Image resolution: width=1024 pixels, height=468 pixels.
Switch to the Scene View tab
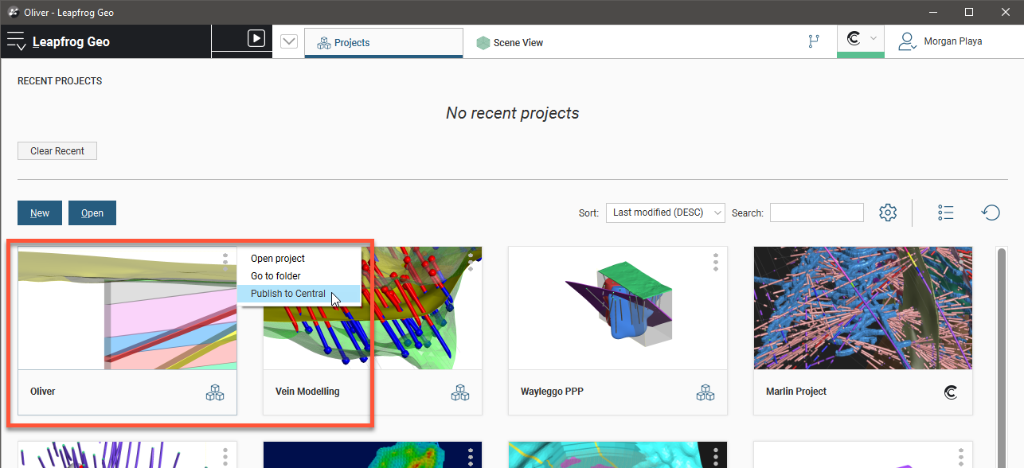click(510, 43)
